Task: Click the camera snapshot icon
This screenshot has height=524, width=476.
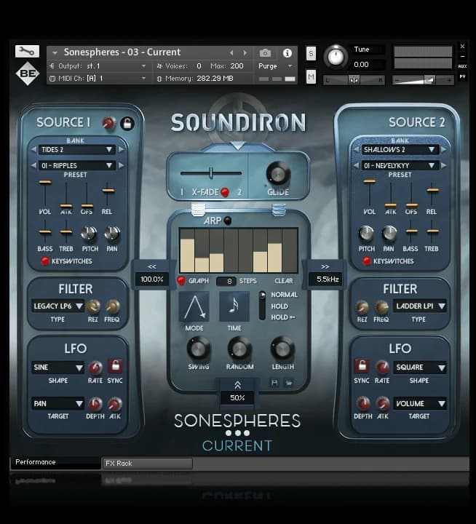Action: 266,53
